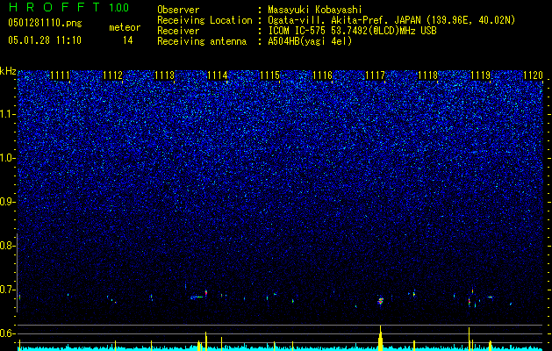Click the 1120 time marker

pyautogui.click(x=533, y=75)
